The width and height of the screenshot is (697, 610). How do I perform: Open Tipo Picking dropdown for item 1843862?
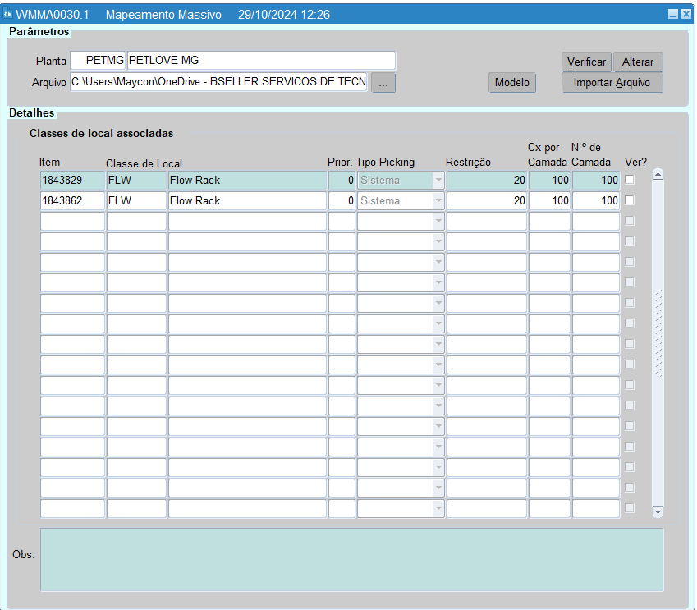tap(438, 201)
